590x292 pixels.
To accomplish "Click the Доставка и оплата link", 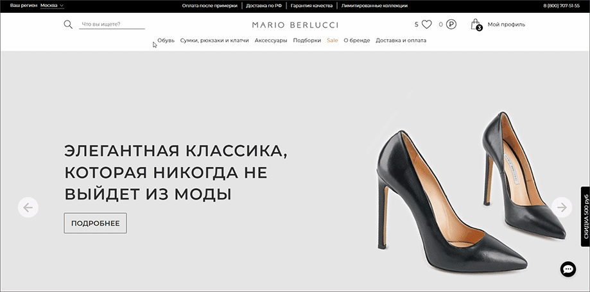I will click(x=401, y=40).
